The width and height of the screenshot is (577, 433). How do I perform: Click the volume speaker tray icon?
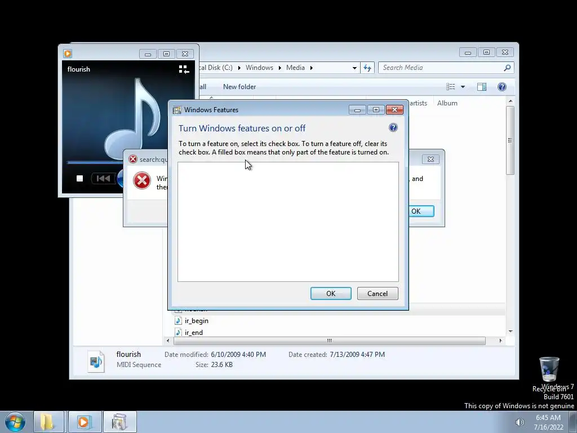520,422
